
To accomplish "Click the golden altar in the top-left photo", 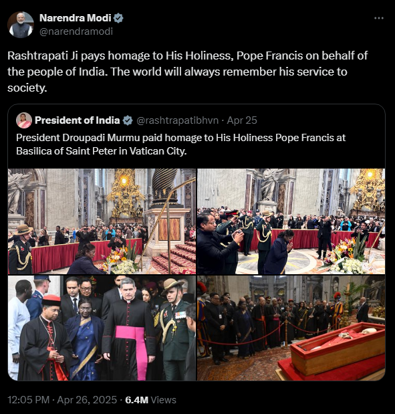I will [124, 197].
